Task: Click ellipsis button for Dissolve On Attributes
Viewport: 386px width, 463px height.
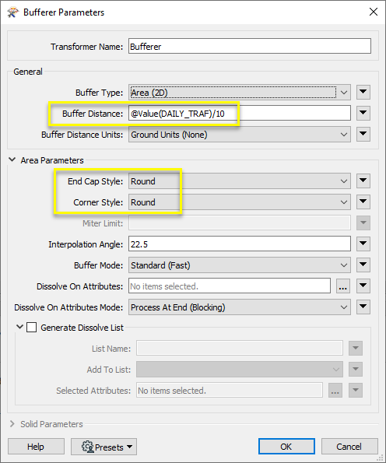Action: (343, 286)
